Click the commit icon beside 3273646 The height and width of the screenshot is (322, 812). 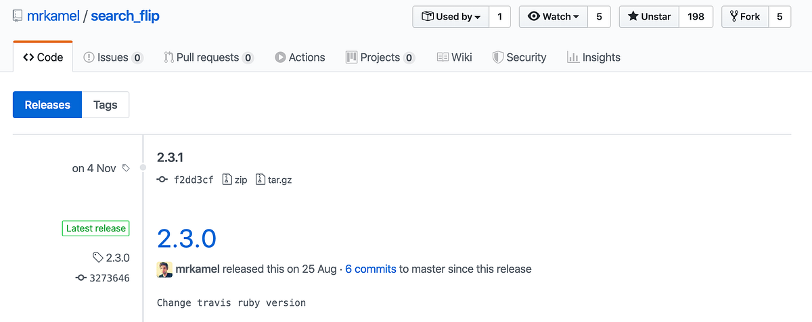point(81,277)
